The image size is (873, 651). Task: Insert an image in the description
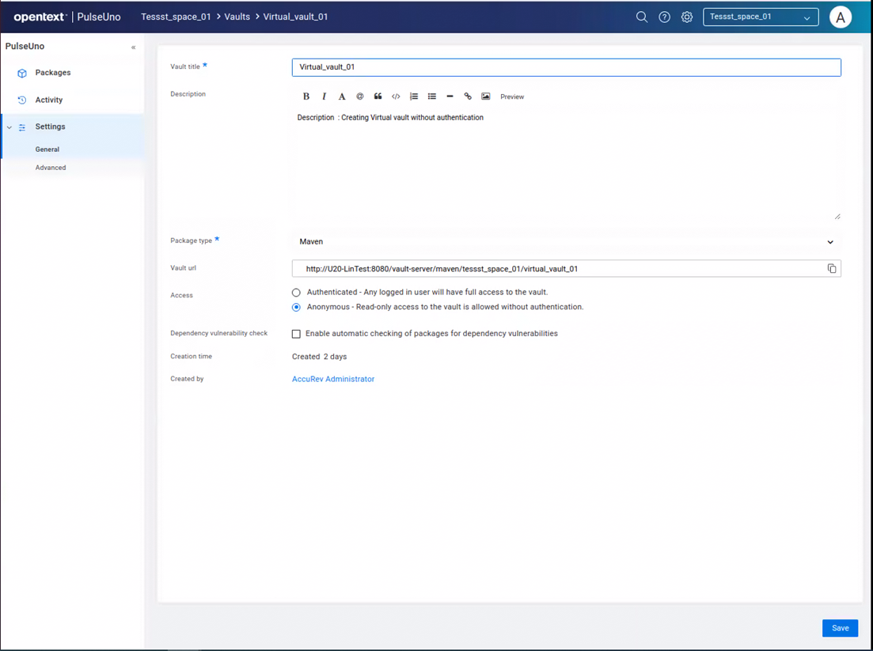[x=486, y=97]
